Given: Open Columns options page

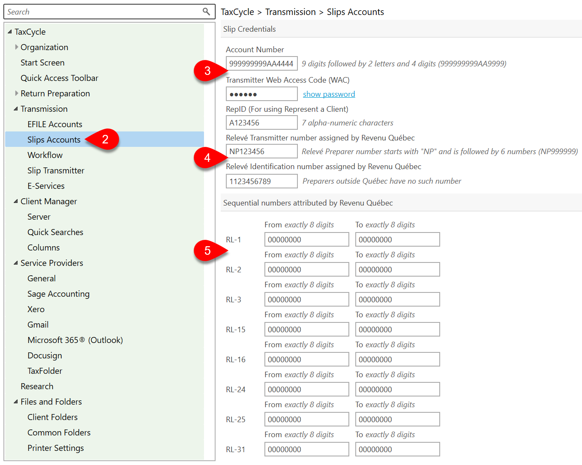Looking at the screenshot, I should point(44,247).
